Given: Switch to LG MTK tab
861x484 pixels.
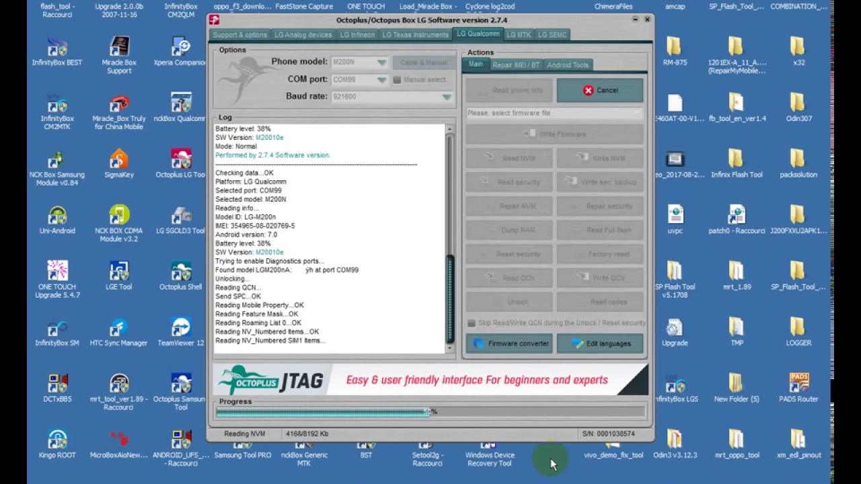Looking at the screenshot, I should [x=519, y=35].
